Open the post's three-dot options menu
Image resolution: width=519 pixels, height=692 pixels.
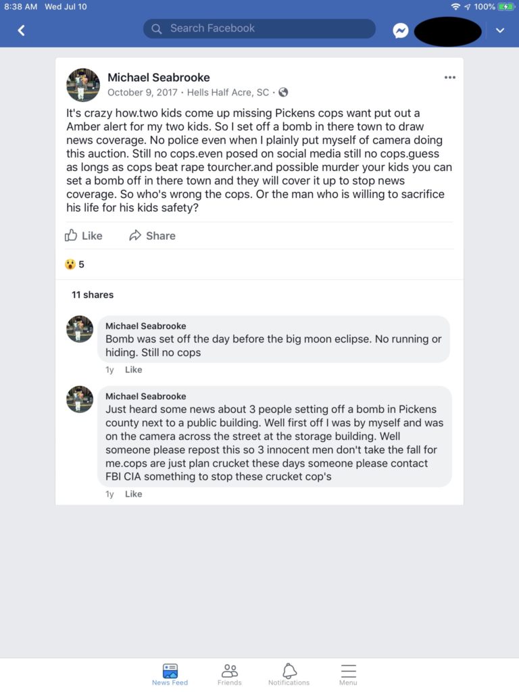tap(450, 78)
